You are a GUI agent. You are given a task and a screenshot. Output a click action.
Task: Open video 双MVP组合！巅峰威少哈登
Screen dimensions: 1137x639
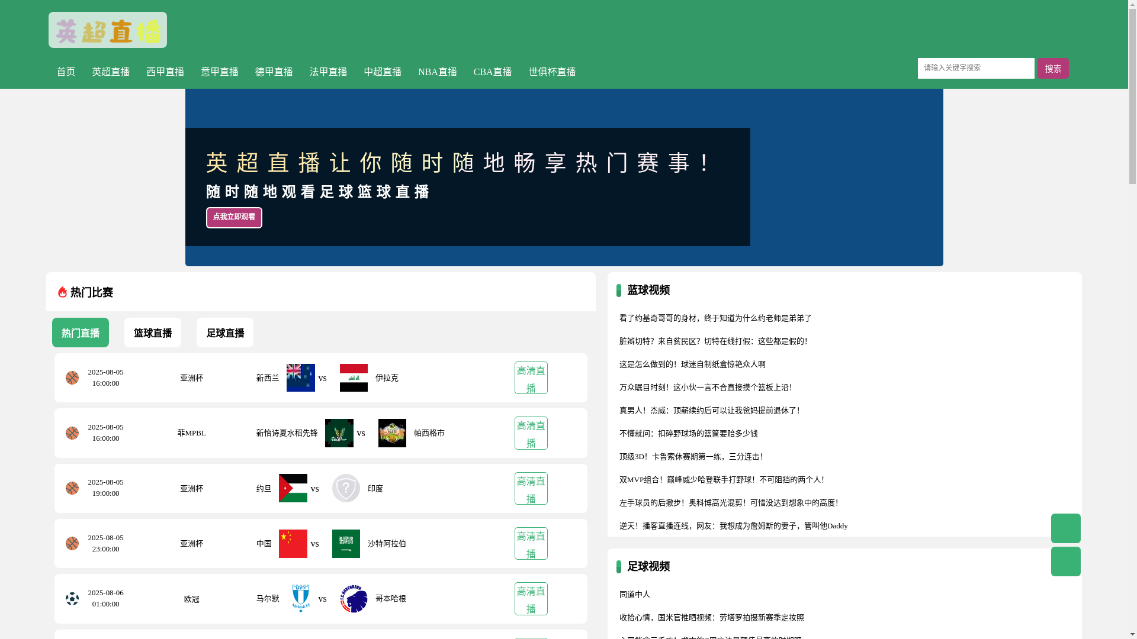tap(722, 480)
